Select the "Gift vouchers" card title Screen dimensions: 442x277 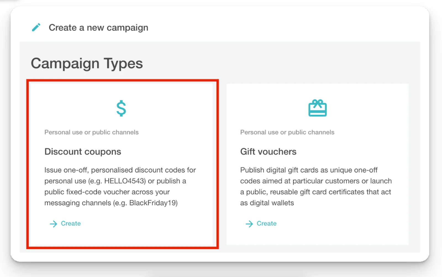(268, 152)
